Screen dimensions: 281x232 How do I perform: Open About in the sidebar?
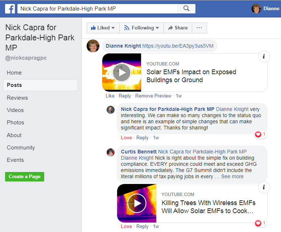(x=14, y=135)
